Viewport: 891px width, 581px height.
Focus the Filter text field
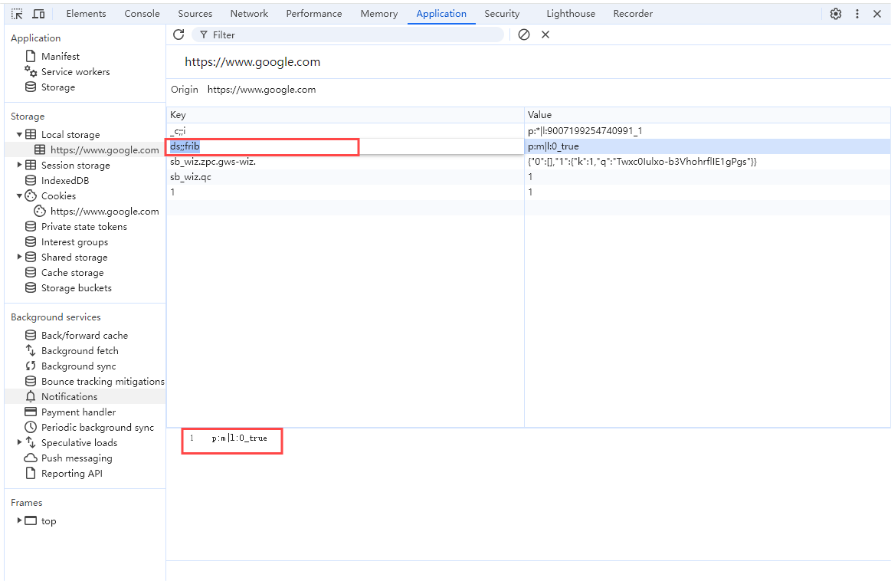click(348, 34)
